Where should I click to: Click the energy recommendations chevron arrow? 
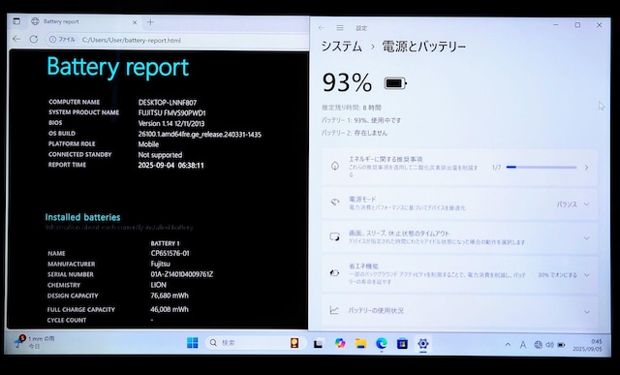point(586,168)
